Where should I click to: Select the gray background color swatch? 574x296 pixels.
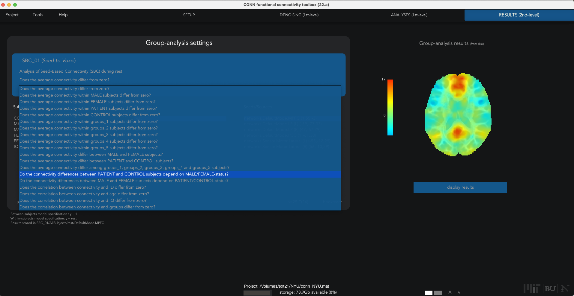click(438, 293)
